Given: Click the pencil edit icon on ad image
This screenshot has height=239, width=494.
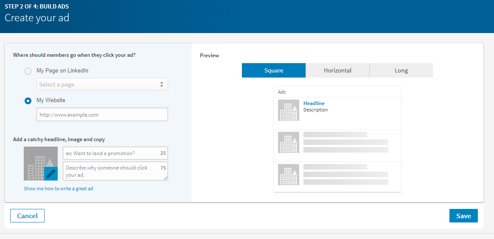Looking at the screenshot, I should click(x=51, y=173).
